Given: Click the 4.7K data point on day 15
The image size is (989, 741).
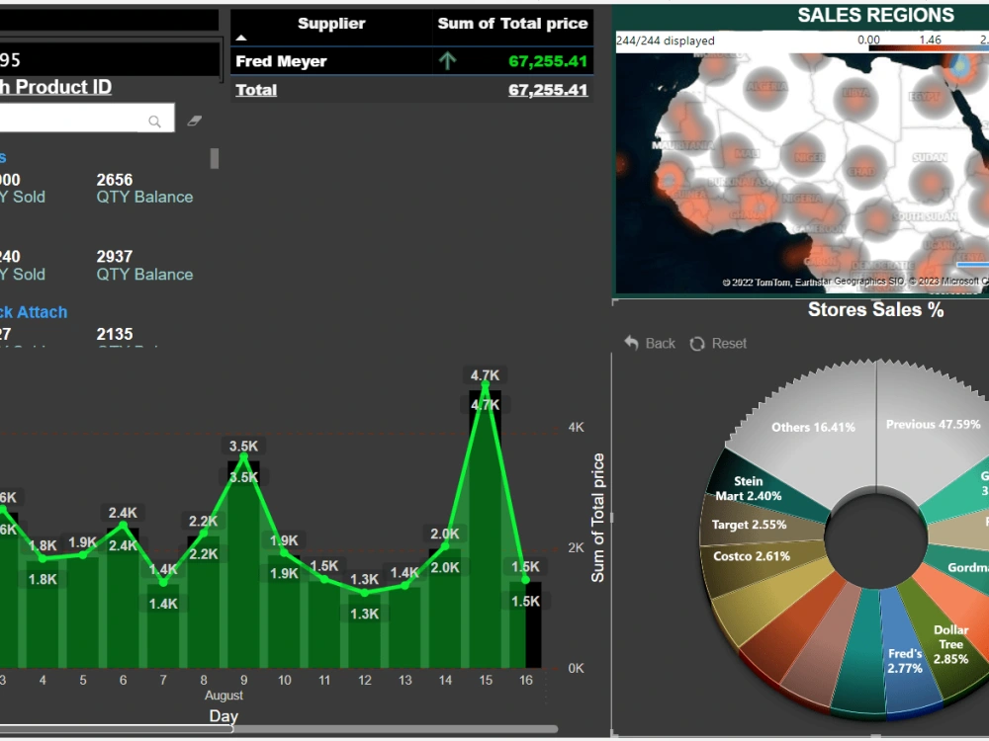Looking at the screenshot, I should [485, 383].
